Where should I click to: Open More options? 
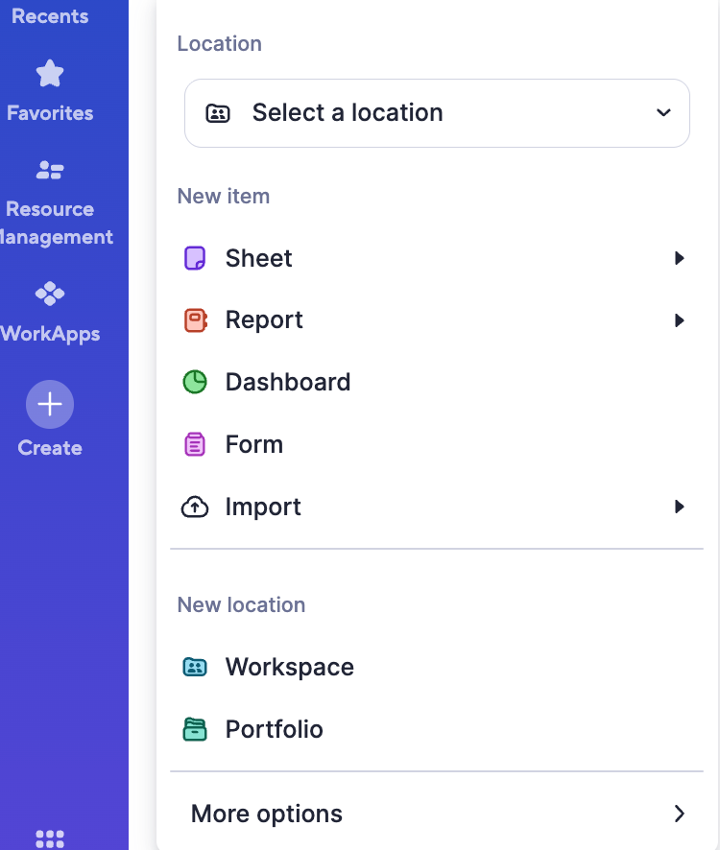point(437,814)
